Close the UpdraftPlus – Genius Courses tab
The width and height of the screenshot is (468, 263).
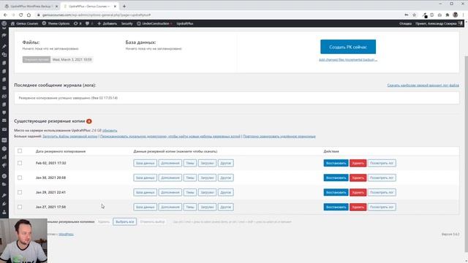(115, 7)
